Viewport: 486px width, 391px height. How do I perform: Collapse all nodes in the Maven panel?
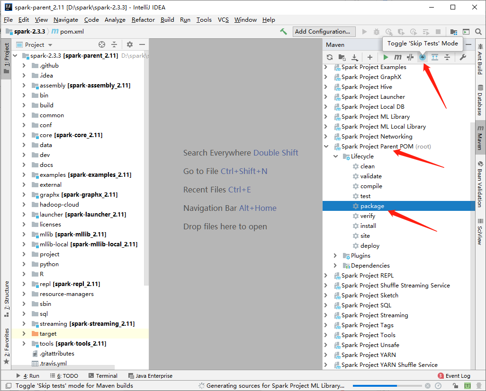coord(447,57)
